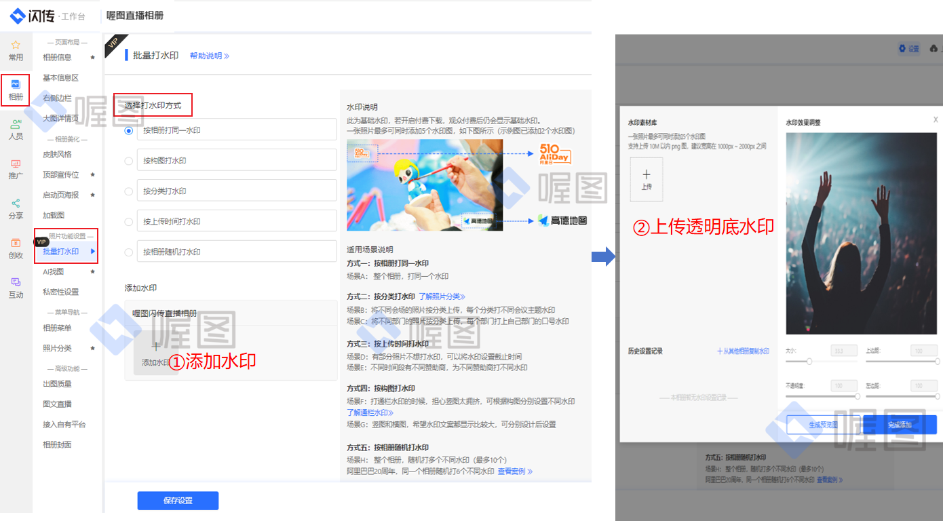Viewport: 943px width, 521px height.
Task: Open 启动页海报 menu entry
Action: (x=60, y=195)
